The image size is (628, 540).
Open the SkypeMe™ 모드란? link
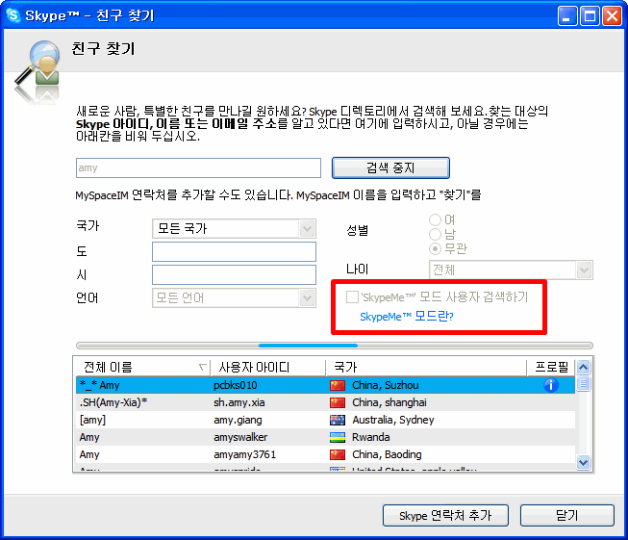coord(407,317)
